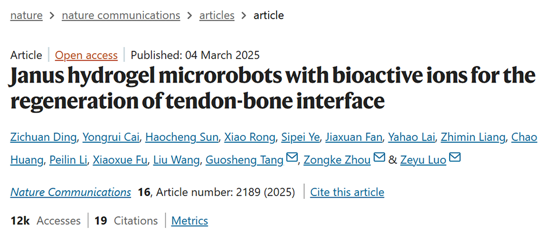The width and height of the screenshot is (547, 235).
Task: Click the Nature Communications journal link
Action: 70,192
